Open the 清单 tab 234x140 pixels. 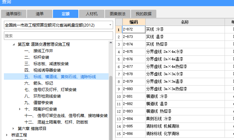click(40, 14)
